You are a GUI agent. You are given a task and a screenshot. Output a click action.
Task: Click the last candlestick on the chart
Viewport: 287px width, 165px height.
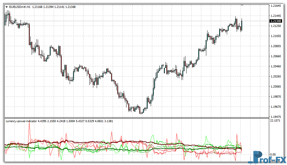coord(242,24)
